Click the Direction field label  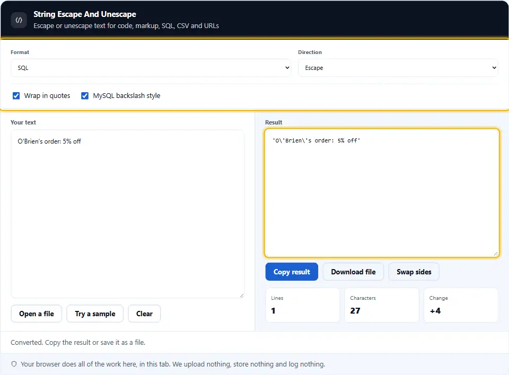tap(310, 52)
